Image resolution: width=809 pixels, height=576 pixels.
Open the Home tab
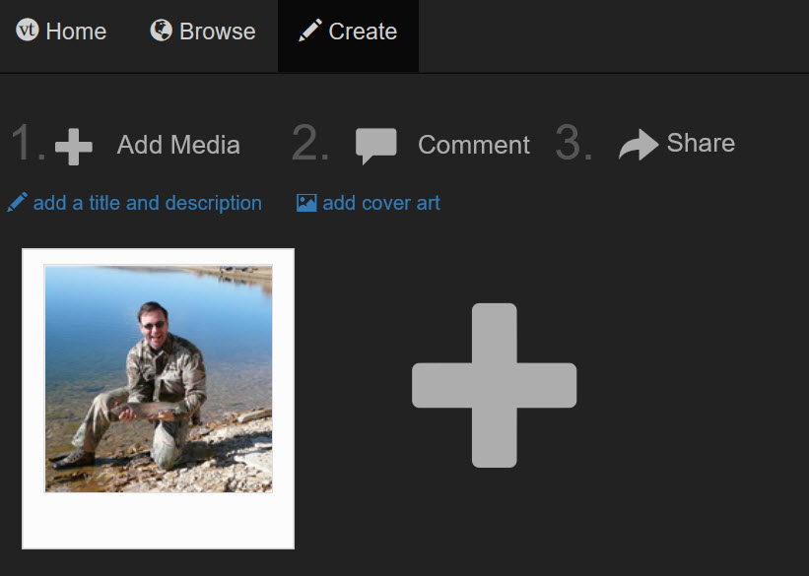pos(75,32)
